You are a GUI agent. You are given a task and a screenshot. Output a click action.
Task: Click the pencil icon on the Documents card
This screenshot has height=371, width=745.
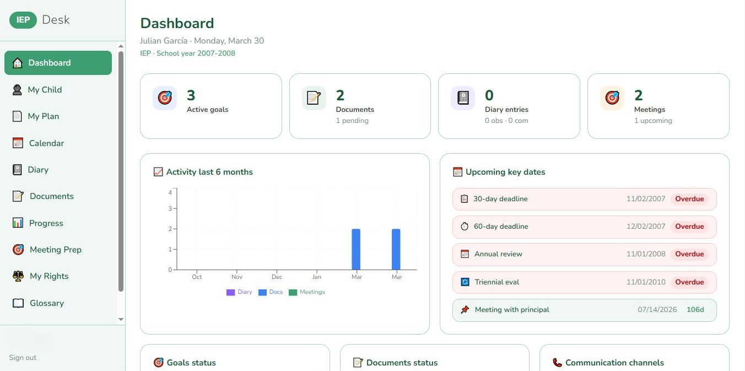tap(313, 98)
